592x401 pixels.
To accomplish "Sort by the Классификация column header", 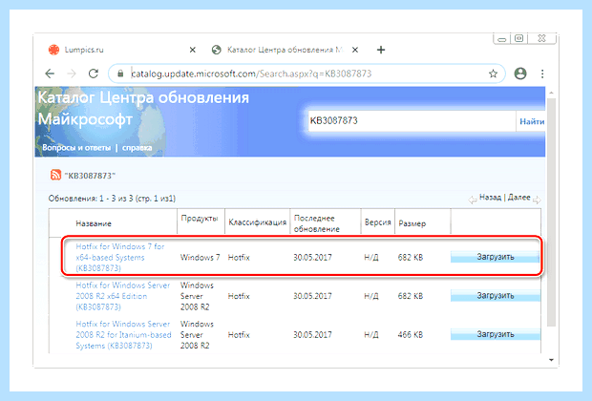I will [x=257, y=222].
